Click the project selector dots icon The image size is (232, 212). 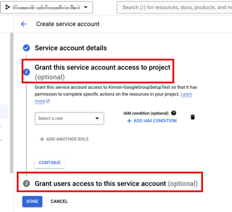click(x=8, y=8)
